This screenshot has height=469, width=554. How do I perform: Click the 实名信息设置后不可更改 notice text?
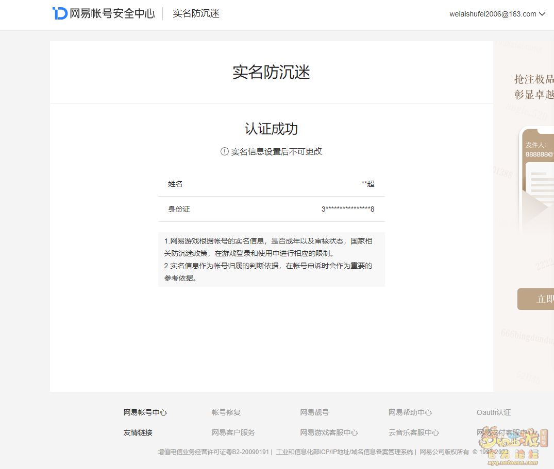coord(276,151)
